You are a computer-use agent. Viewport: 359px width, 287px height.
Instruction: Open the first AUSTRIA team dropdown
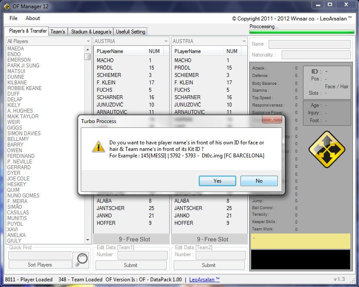tap(165, 41)
